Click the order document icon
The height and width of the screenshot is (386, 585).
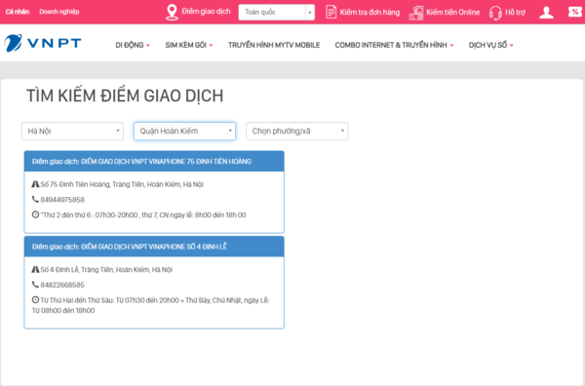click(331, 12)
